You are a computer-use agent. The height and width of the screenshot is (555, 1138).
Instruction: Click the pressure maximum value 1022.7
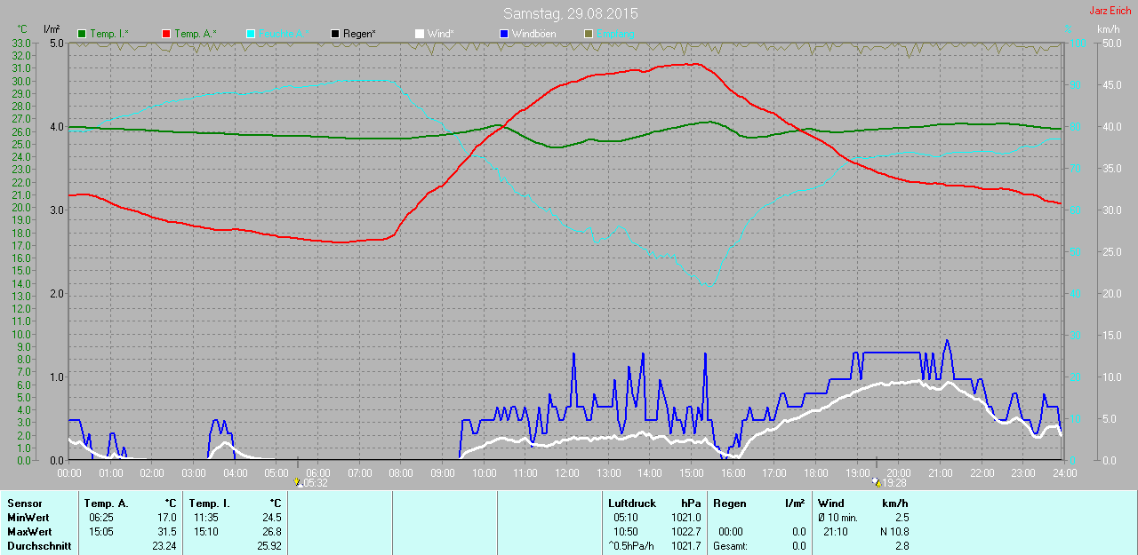pyautogui.click(x=686, y=532)
